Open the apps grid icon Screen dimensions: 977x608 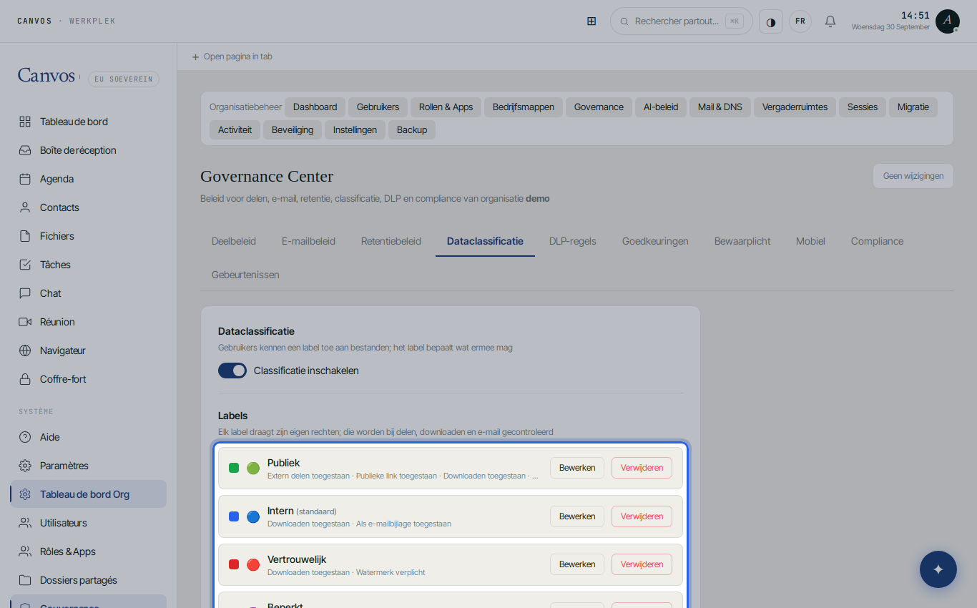tap(591, 21)
